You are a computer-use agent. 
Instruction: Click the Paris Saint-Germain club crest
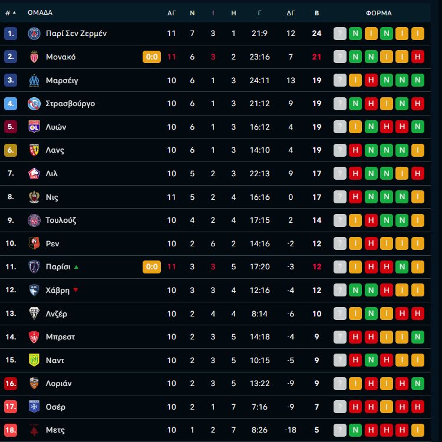(x=34, y=34)
